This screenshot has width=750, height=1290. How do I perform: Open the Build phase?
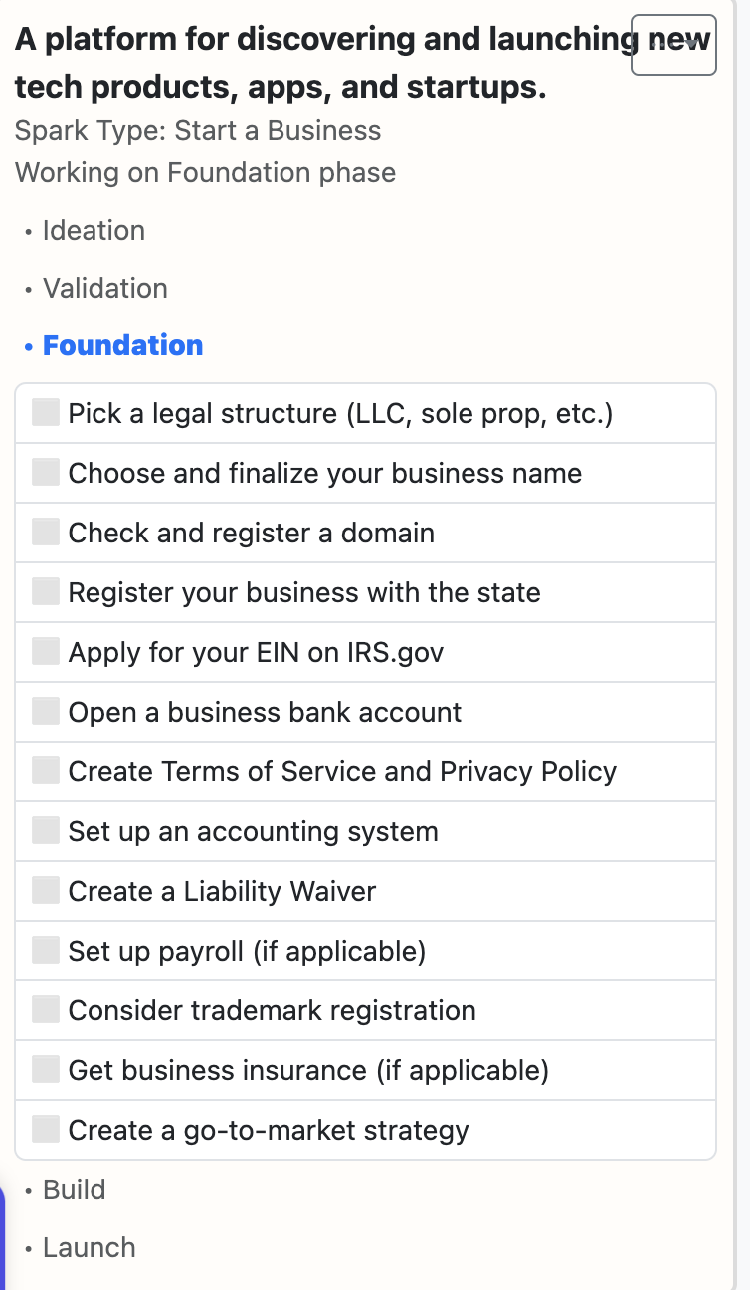[x=74, y=1189]
